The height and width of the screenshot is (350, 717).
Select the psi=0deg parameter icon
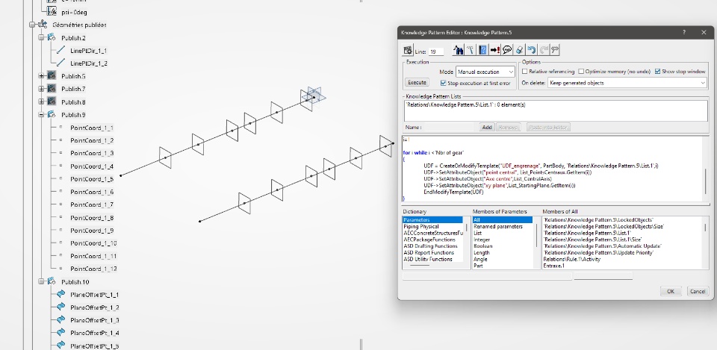[52, 12]
